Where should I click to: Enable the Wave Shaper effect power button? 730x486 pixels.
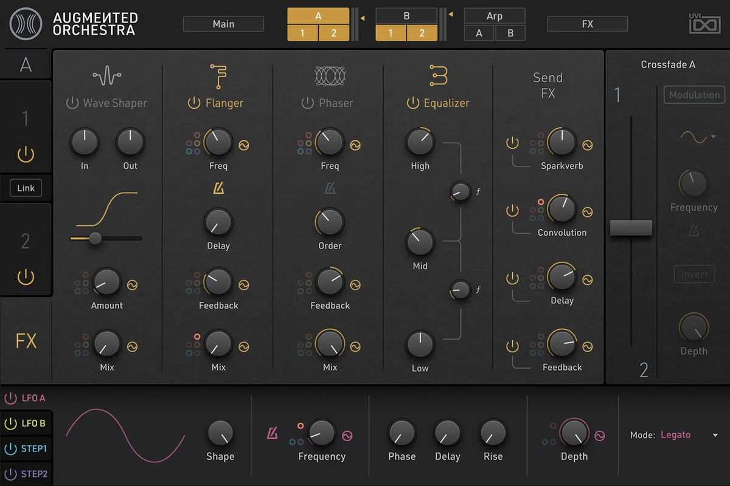(72, 103)
